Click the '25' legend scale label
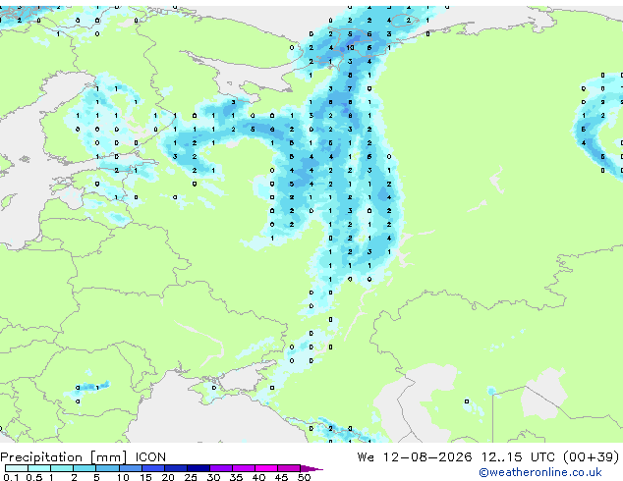 pyautogui.click(x=191, y=477)
